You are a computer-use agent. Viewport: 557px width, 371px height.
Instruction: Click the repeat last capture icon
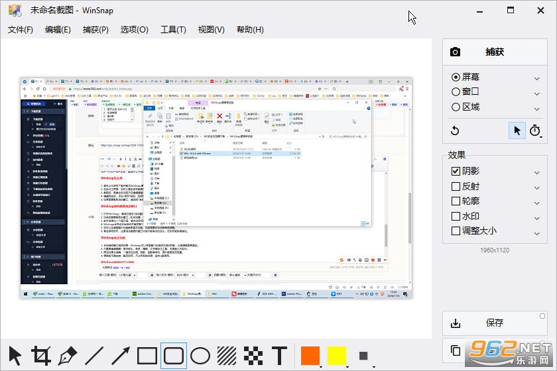click(x=455, y=131)
